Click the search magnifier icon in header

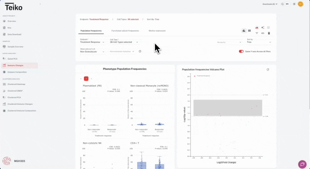click(x=282, y=4)
